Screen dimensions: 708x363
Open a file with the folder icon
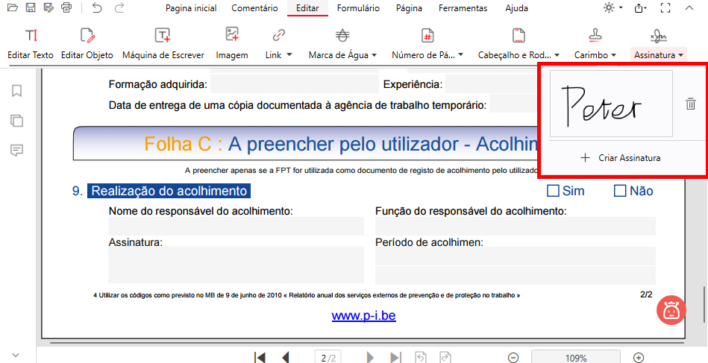pyautogui.click(x=13, y=7)
